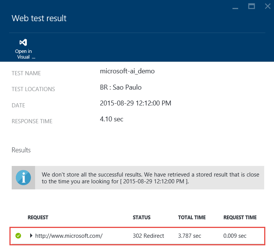Expand the http://www.microsoft.com/ request row
This screenshot has width=274, height=251.
pyautogui.click(x=31, y=236)
